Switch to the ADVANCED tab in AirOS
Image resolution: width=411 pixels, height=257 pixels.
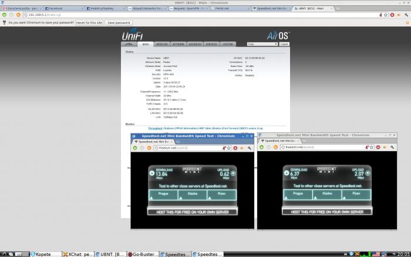195,44
